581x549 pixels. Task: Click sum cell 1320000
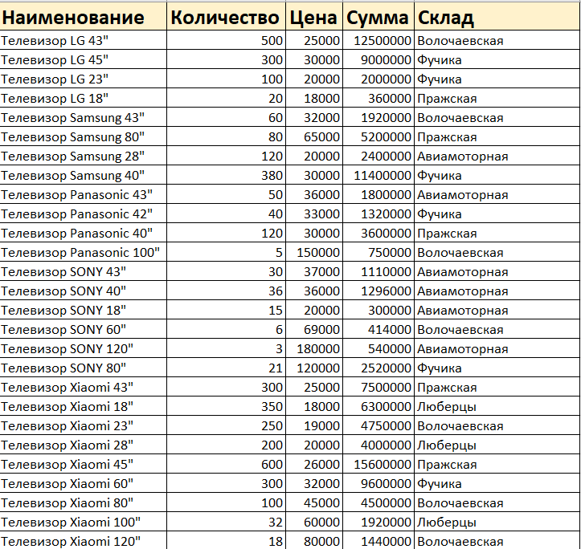[x=378, y=213]
